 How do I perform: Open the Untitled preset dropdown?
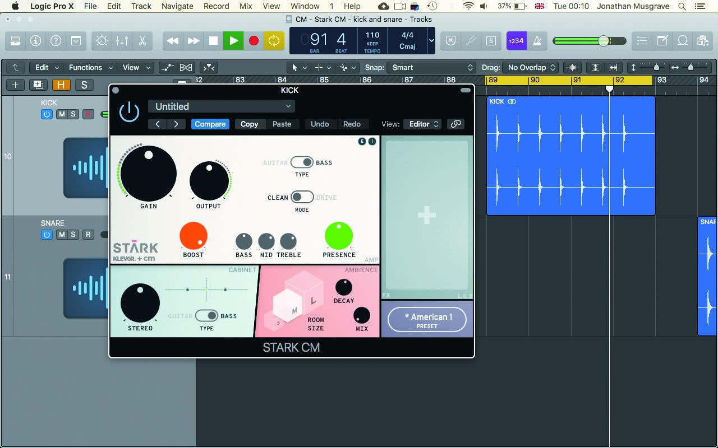click(x=222, y=106)
